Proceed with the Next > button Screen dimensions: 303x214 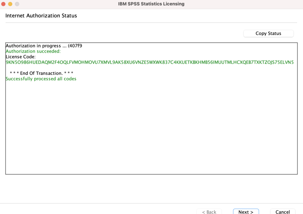click(x=246, y=212)
